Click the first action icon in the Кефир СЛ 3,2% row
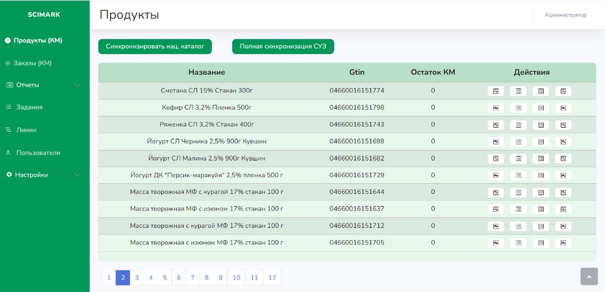 click(x=496, y=109)
